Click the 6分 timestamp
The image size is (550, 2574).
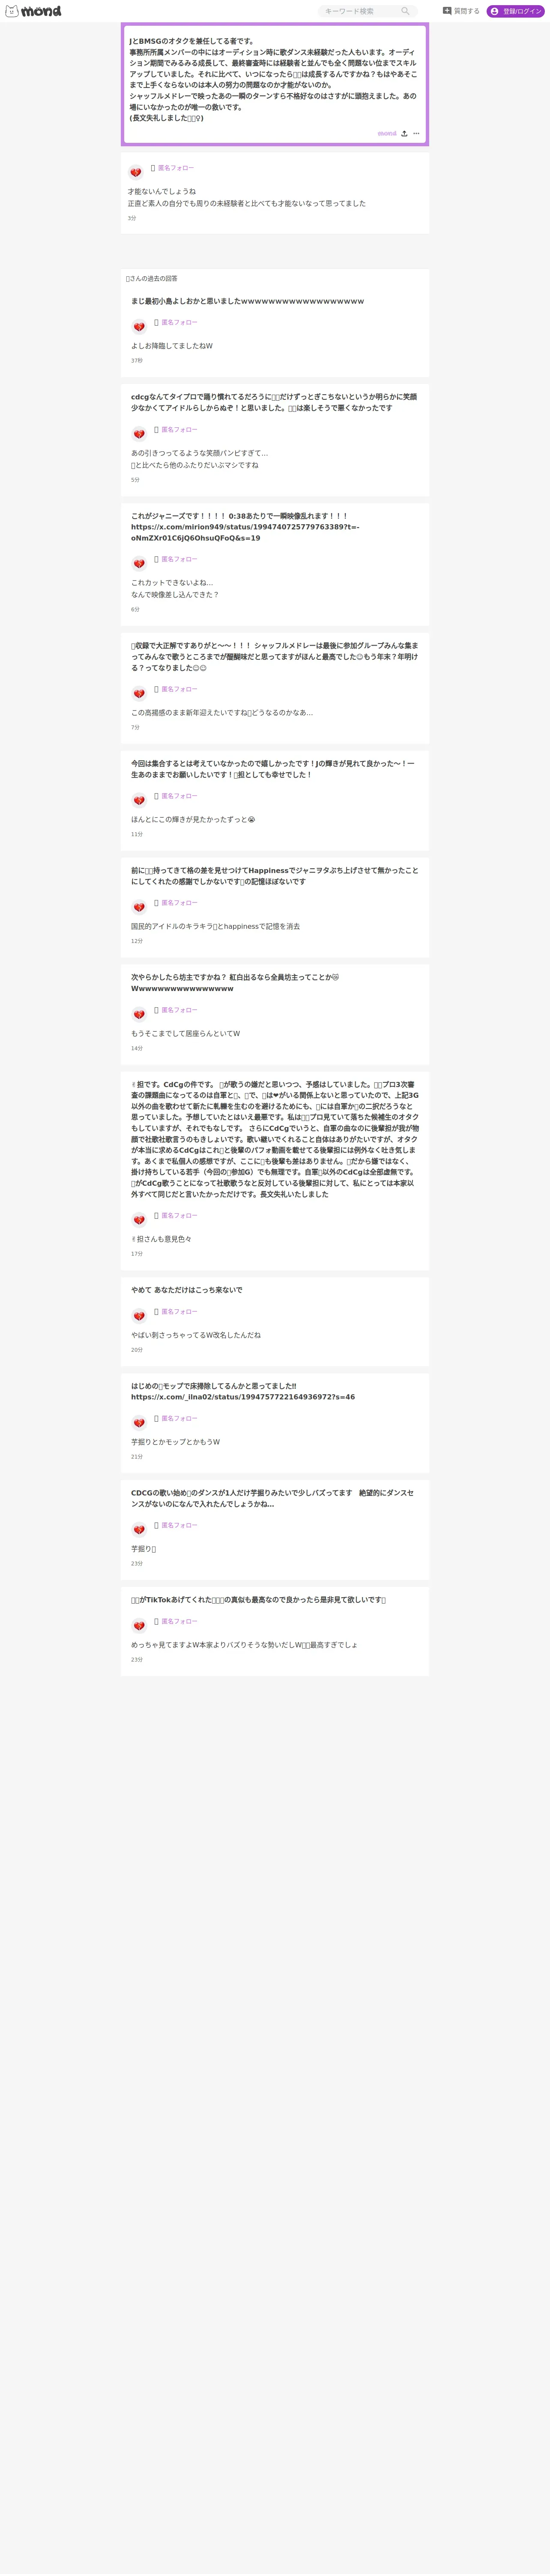pyautogui.click(x=136, y=610)
